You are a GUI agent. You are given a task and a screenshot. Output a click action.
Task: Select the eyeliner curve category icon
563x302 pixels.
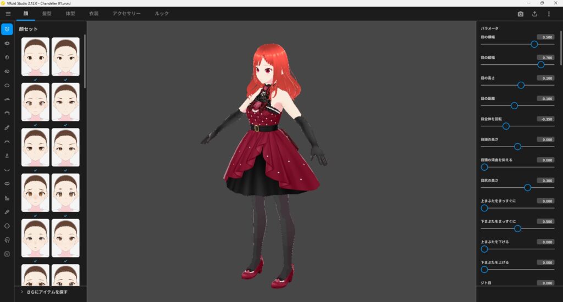(x=7, y=113)
